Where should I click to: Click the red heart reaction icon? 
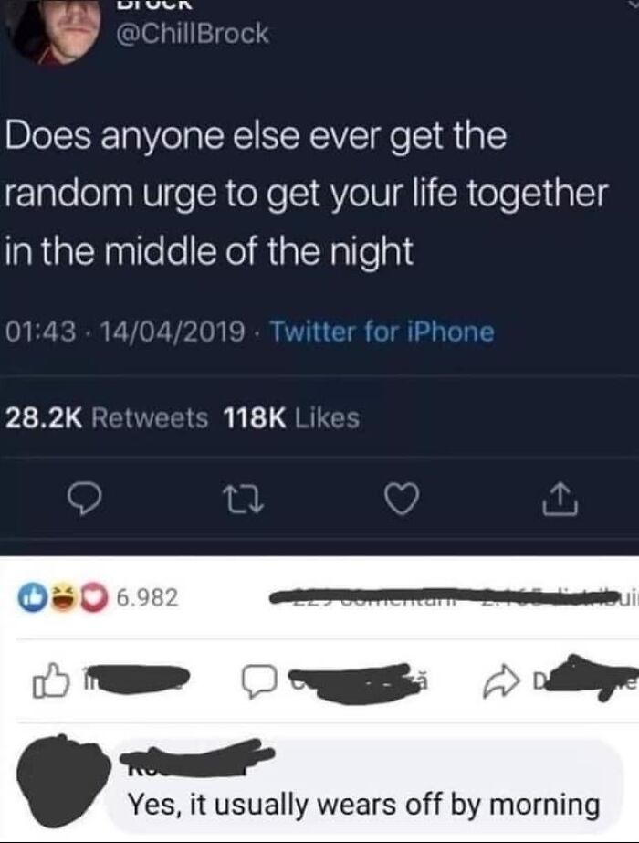[96, 597]
